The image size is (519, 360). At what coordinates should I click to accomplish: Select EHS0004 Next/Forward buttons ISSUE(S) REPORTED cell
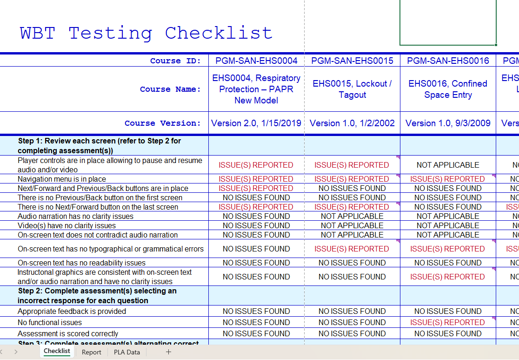(x=257, y=188)
